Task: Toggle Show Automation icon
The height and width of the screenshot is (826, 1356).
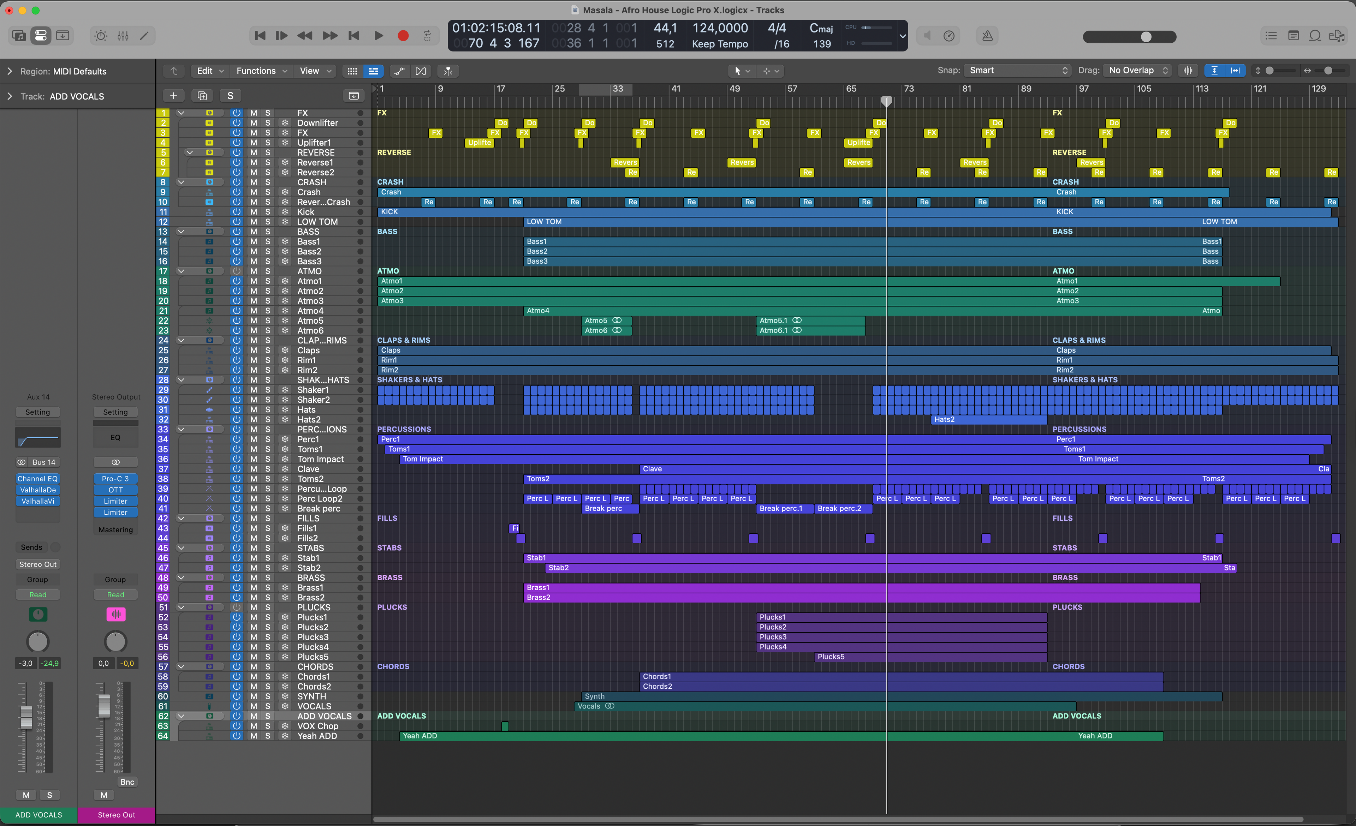Action: click(x=399, y=71)
